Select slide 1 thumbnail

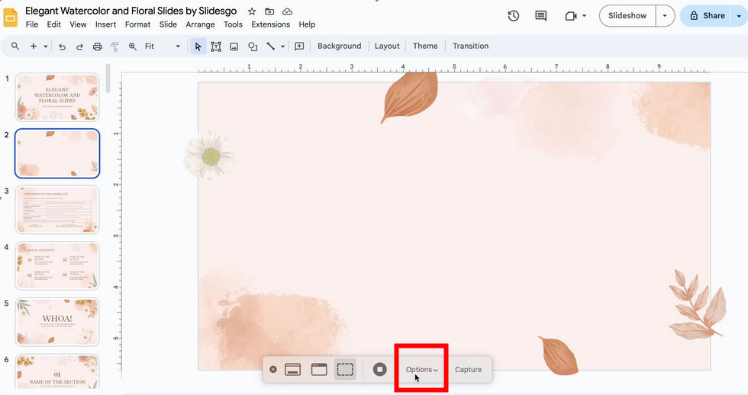(x=57, y=97)
